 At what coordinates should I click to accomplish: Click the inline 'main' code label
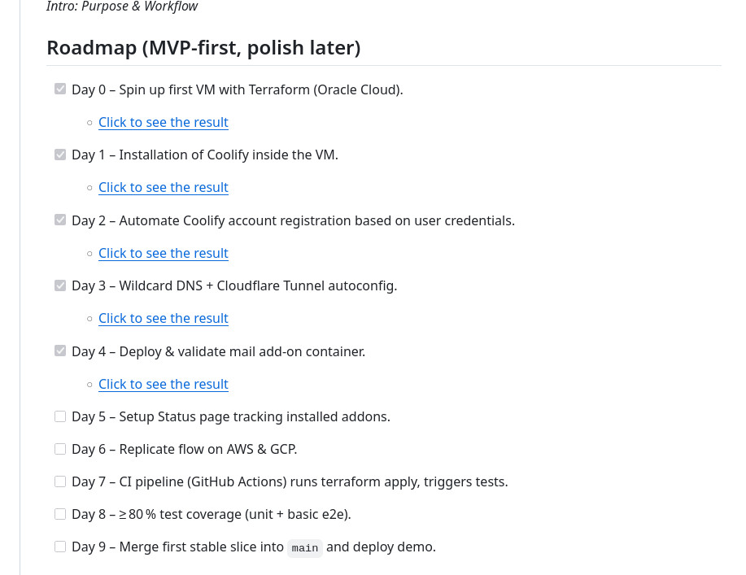pos(305,548)
